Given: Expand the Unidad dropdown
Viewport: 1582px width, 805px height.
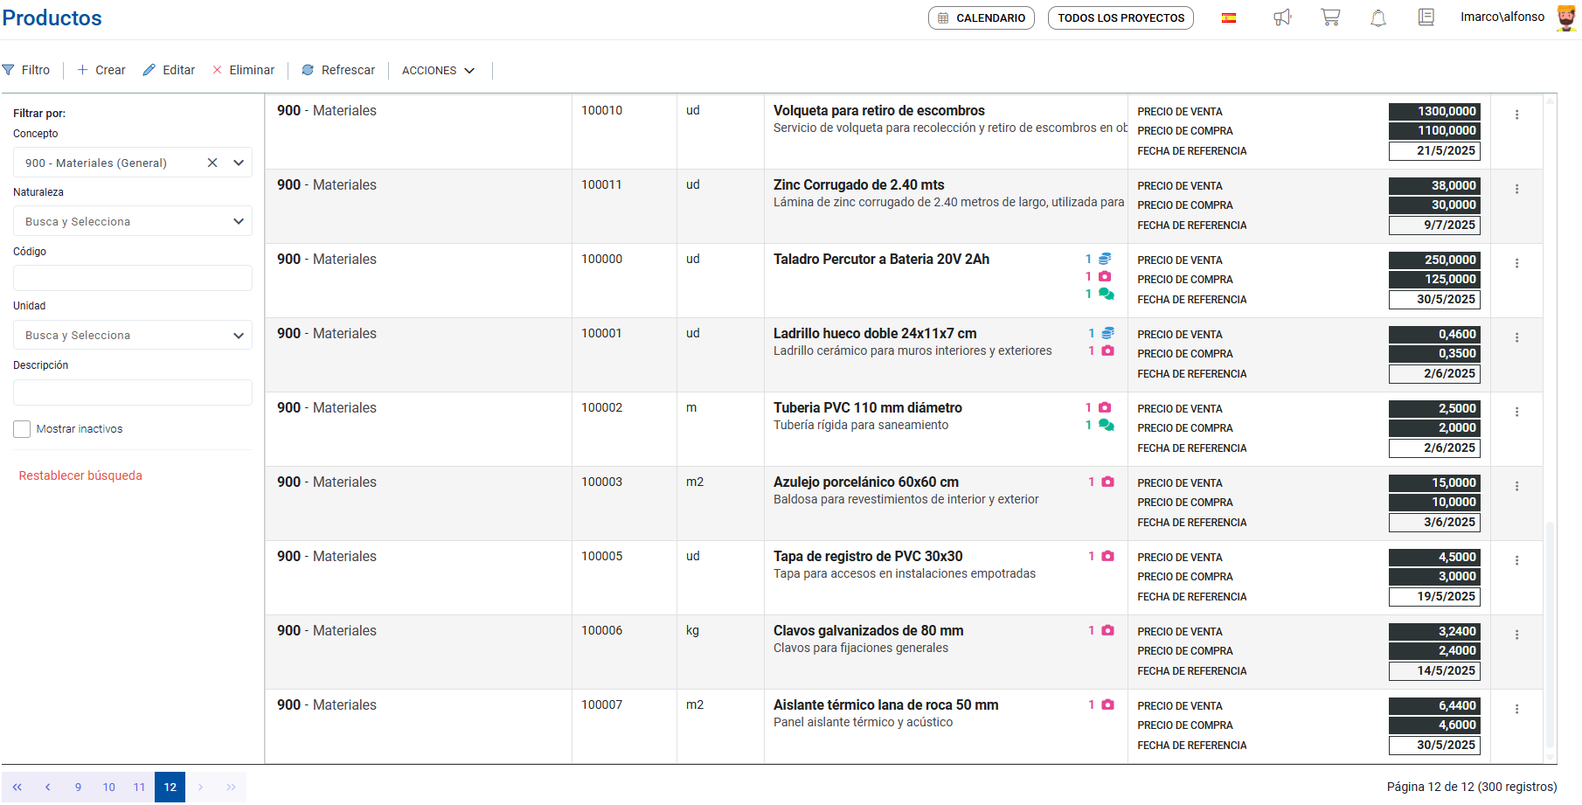Looking at the screenshot, I should (x=238, y=336).
